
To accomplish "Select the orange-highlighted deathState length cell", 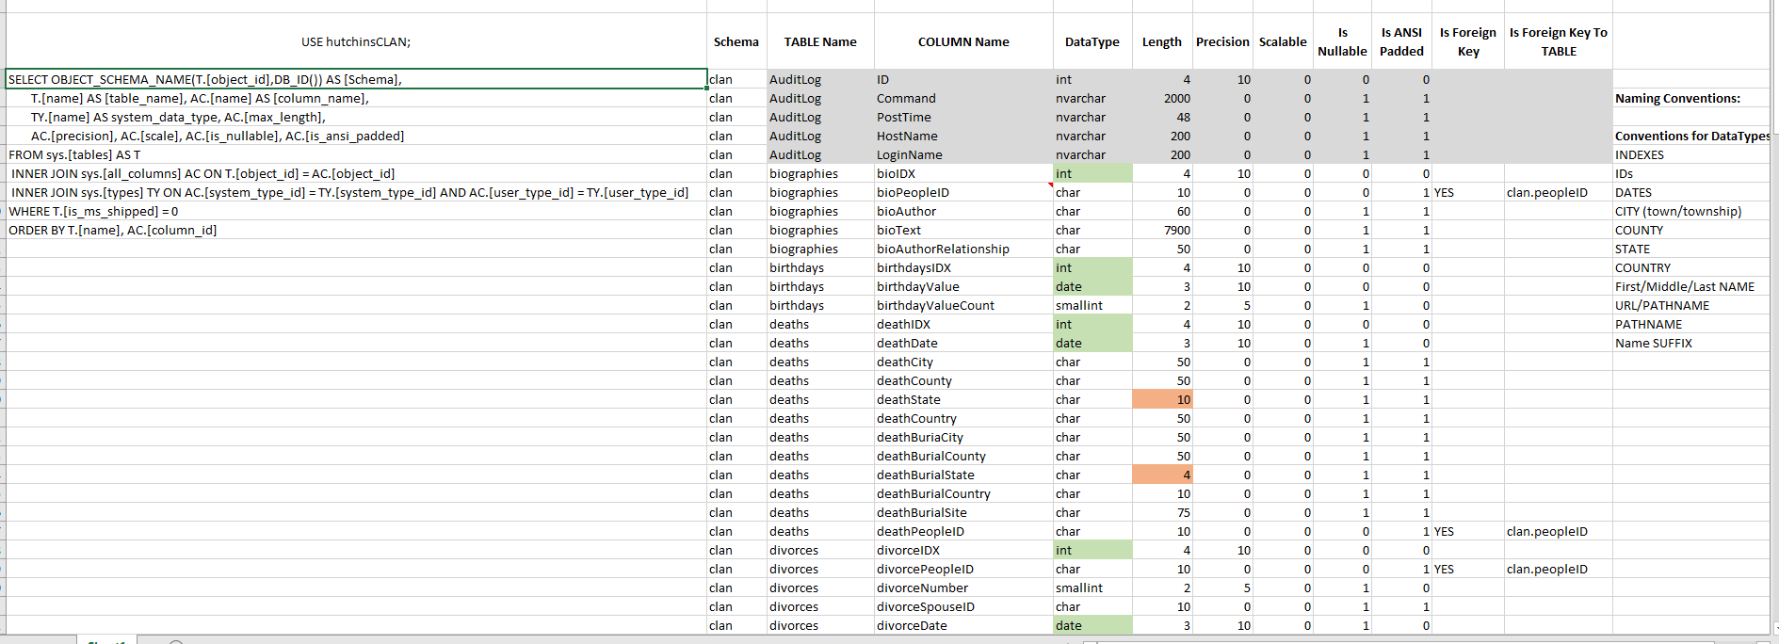I will pyautogui.click(x=1162, y=400).
